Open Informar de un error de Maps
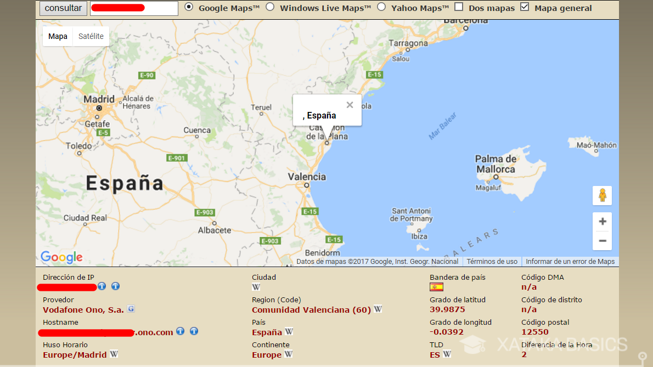Viewport: 653px width, 367px height. (570, 262)
